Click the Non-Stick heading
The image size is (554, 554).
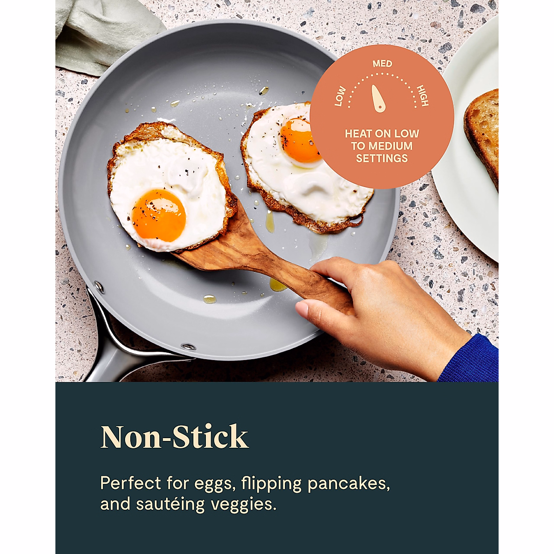click(x=175, y=437)
